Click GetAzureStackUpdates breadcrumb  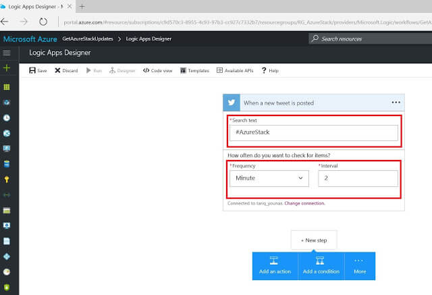click(x=88, y=39)
